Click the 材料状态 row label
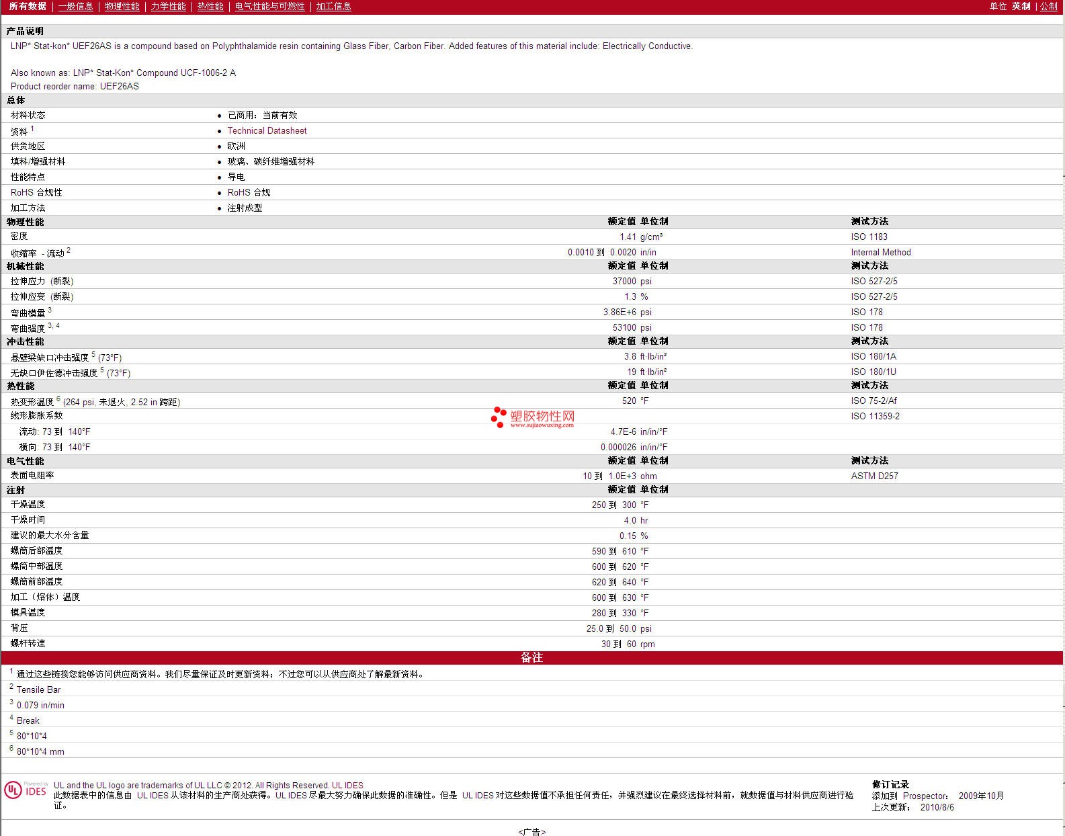The image size is (1065, 836). pos(28,115)
